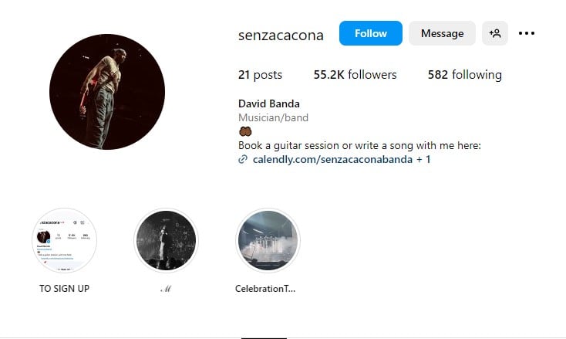This screenshot has width=566, height=339.
Task: Click the Musician/band category label
Action: click(274, 117)
